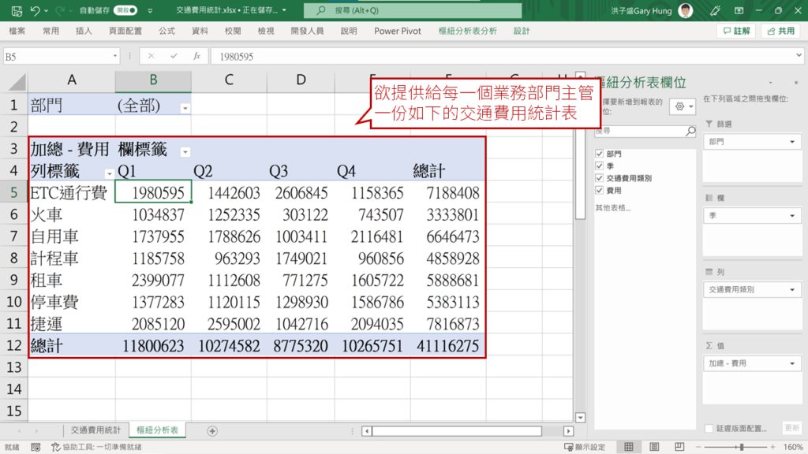Click the user profile picture
This screenshot has height=454, width=808.
tap(686, 10)
